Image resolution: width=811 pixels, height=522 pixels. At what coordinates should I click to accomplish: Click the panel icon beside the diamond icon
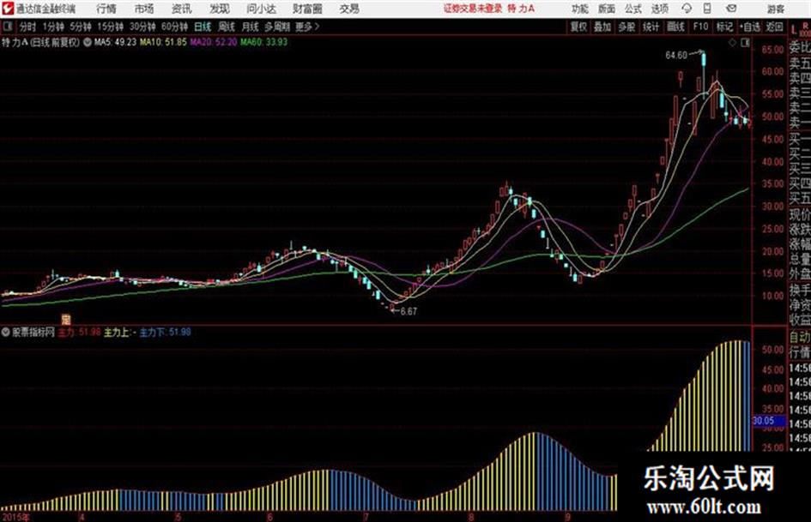(x=745, y=43)
